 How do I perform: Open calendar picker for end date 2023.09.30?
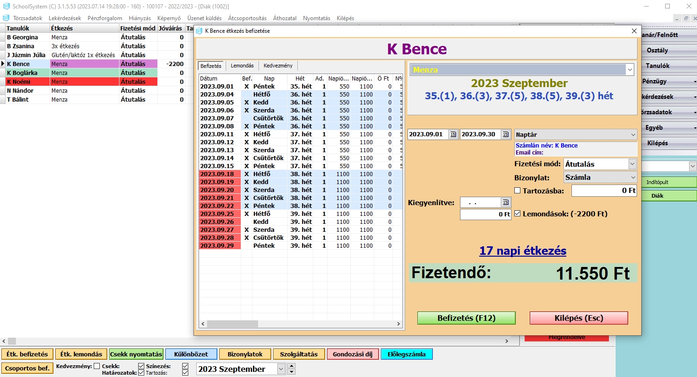click(x=505, y=135)
